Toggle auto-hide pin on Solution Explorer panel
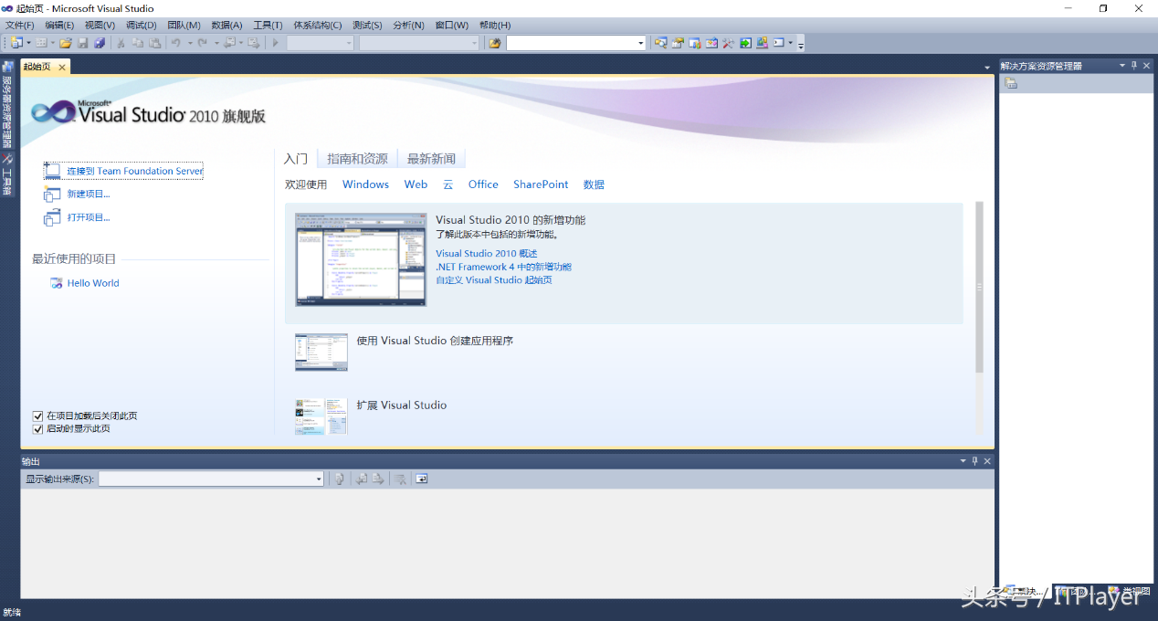The height and width of the screenshot is (621, 1158). [x=1134, y=66]
